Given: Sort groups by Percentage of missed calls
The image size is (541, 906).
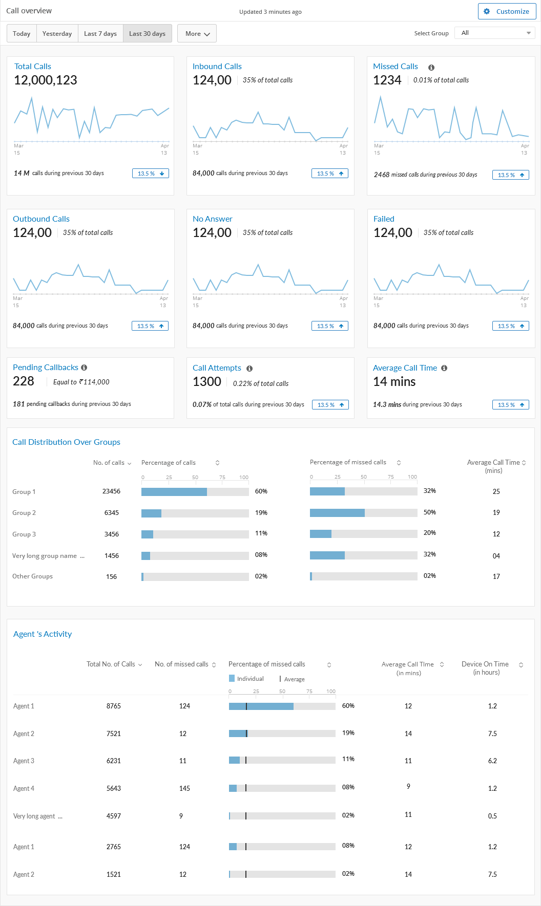Looking at the screenshot, I should click(x=399, y=463).
